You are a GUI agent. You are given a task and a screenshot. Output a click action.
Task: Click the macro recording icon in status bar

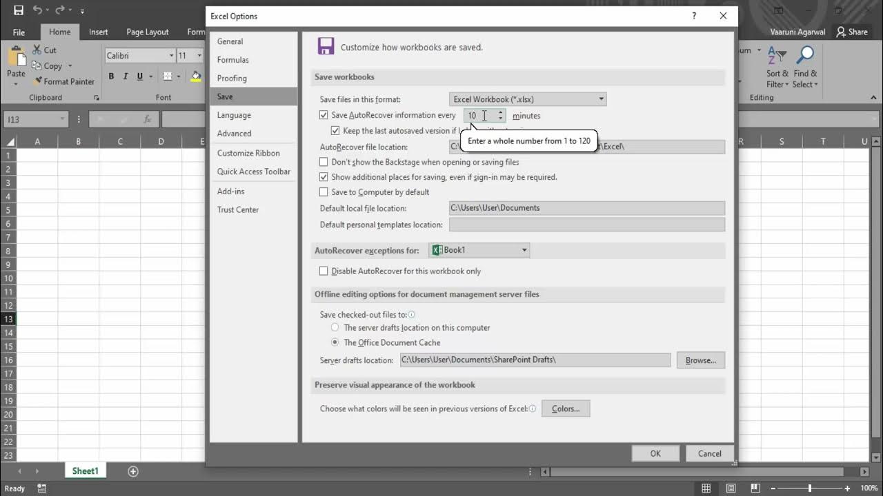pos(41,488)
